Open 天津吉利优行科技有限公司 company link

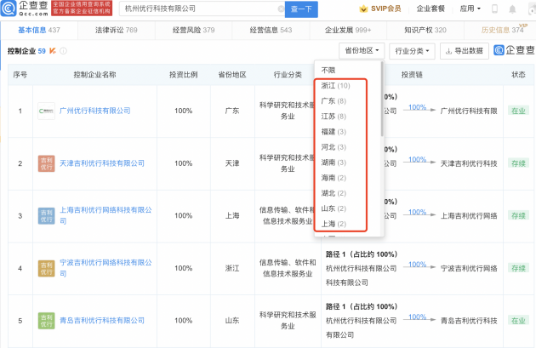click(x=102, y=163)
